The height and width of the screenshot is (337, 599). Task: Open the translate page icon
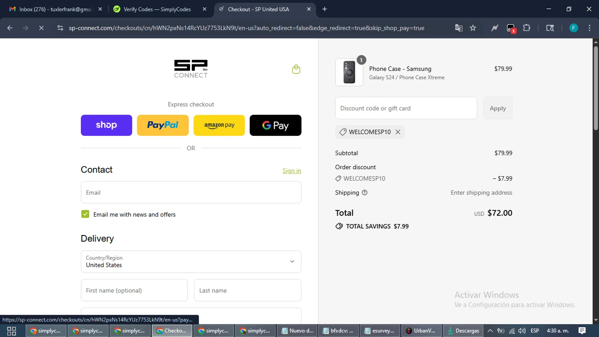[x=458, y=28]
